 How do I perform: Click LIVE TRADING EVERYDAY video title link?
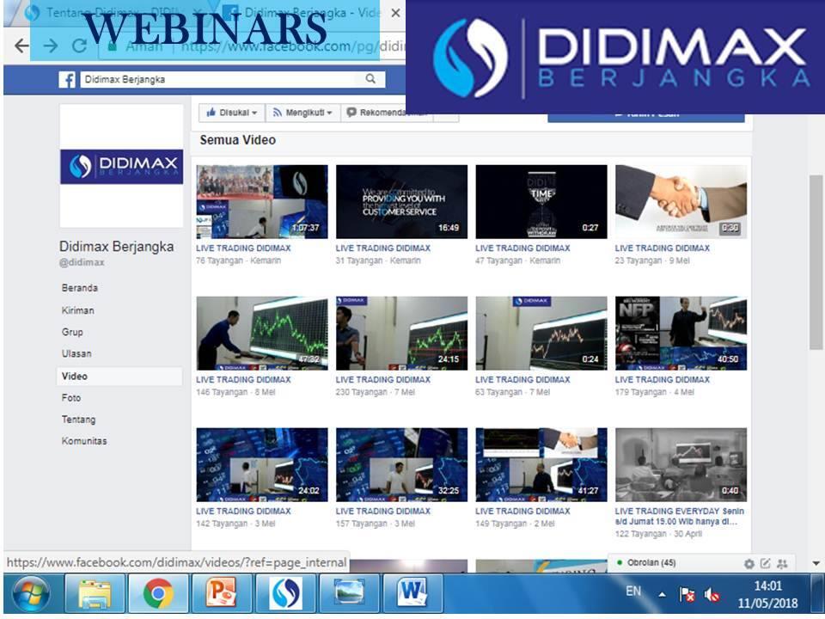(x=679, y=517)
